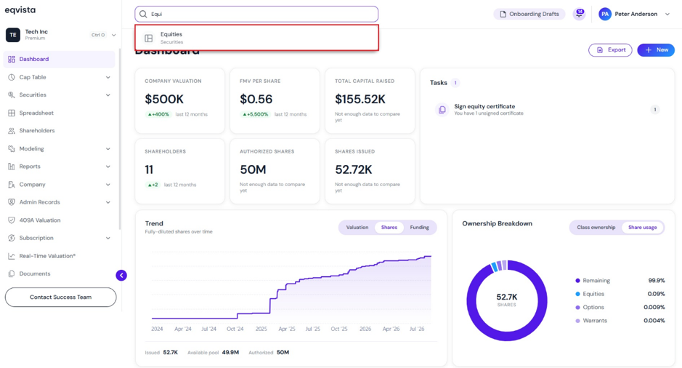Open Spreadsheet from sidebar
Viewport: 682px width, 368px height.
59,113
